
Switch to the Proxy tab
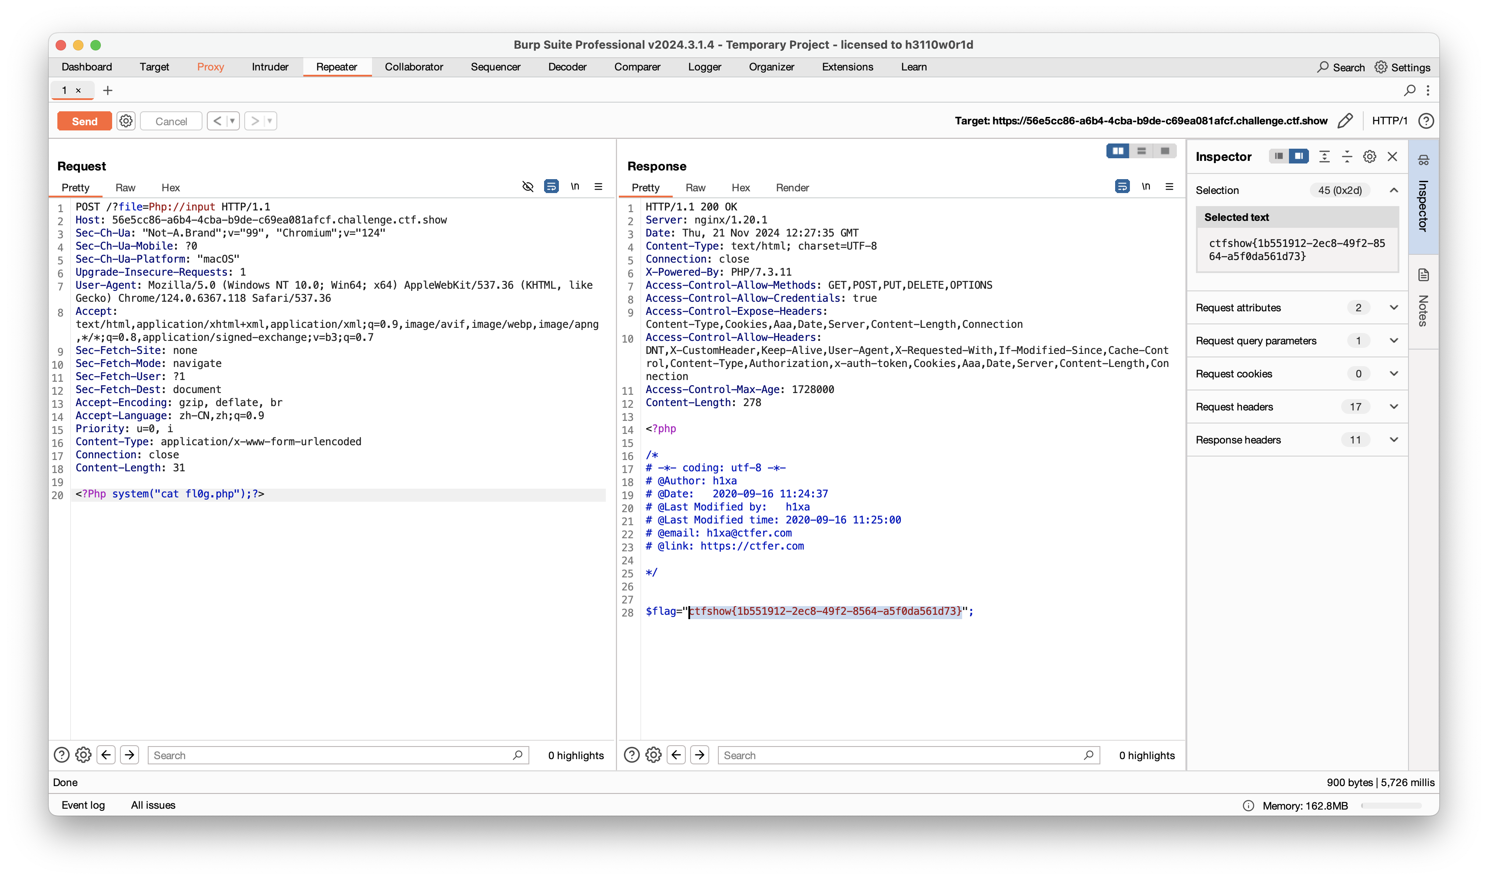[210, 67]
